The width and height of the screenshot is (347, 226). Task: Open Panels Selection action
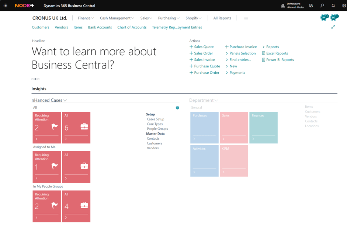pos(240,53)
